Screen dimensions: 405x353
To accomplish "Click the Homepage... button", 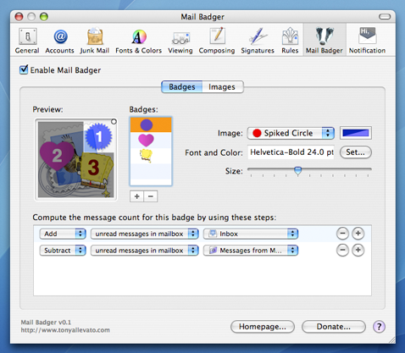I will (263, 327).
